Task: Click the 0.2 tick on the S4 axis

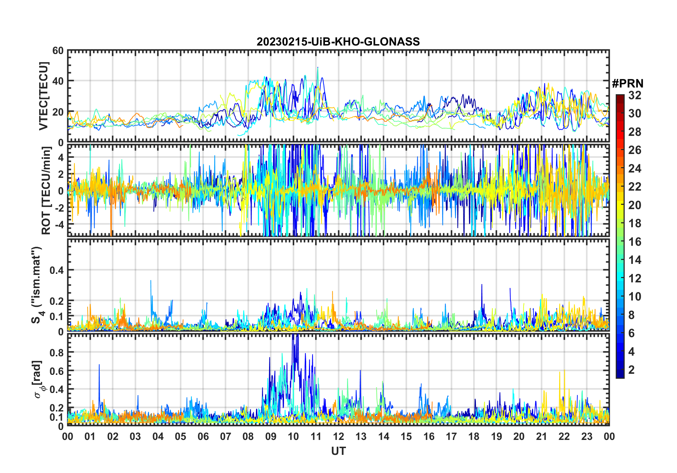Action: (56, 301)
